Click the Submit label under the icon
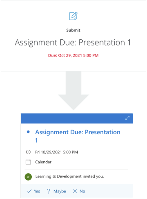Image resolution: width=147 pixels, height=199 pixels. point(73,30)
